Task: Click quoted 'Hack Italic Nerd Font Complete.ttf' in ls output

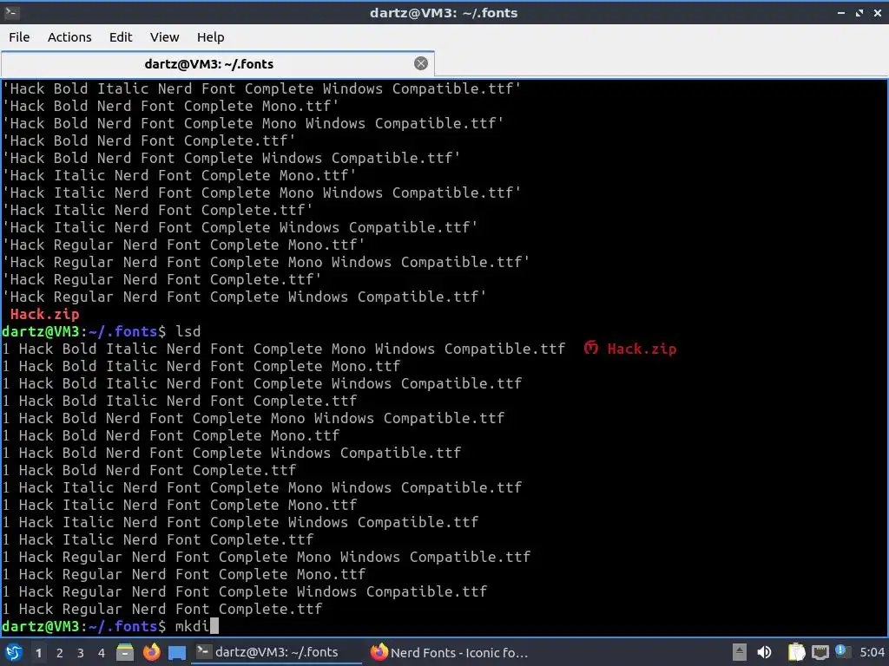Action: coord(158,210)
